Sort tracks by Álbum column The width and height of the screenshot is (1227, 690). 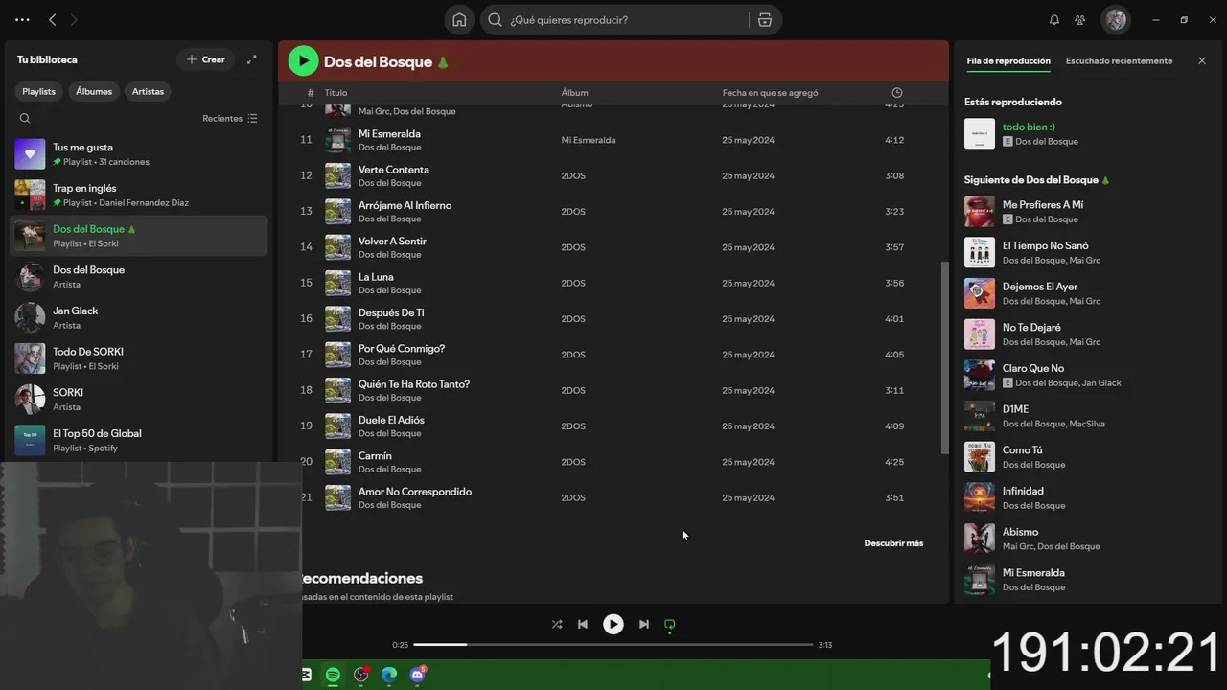575,93
